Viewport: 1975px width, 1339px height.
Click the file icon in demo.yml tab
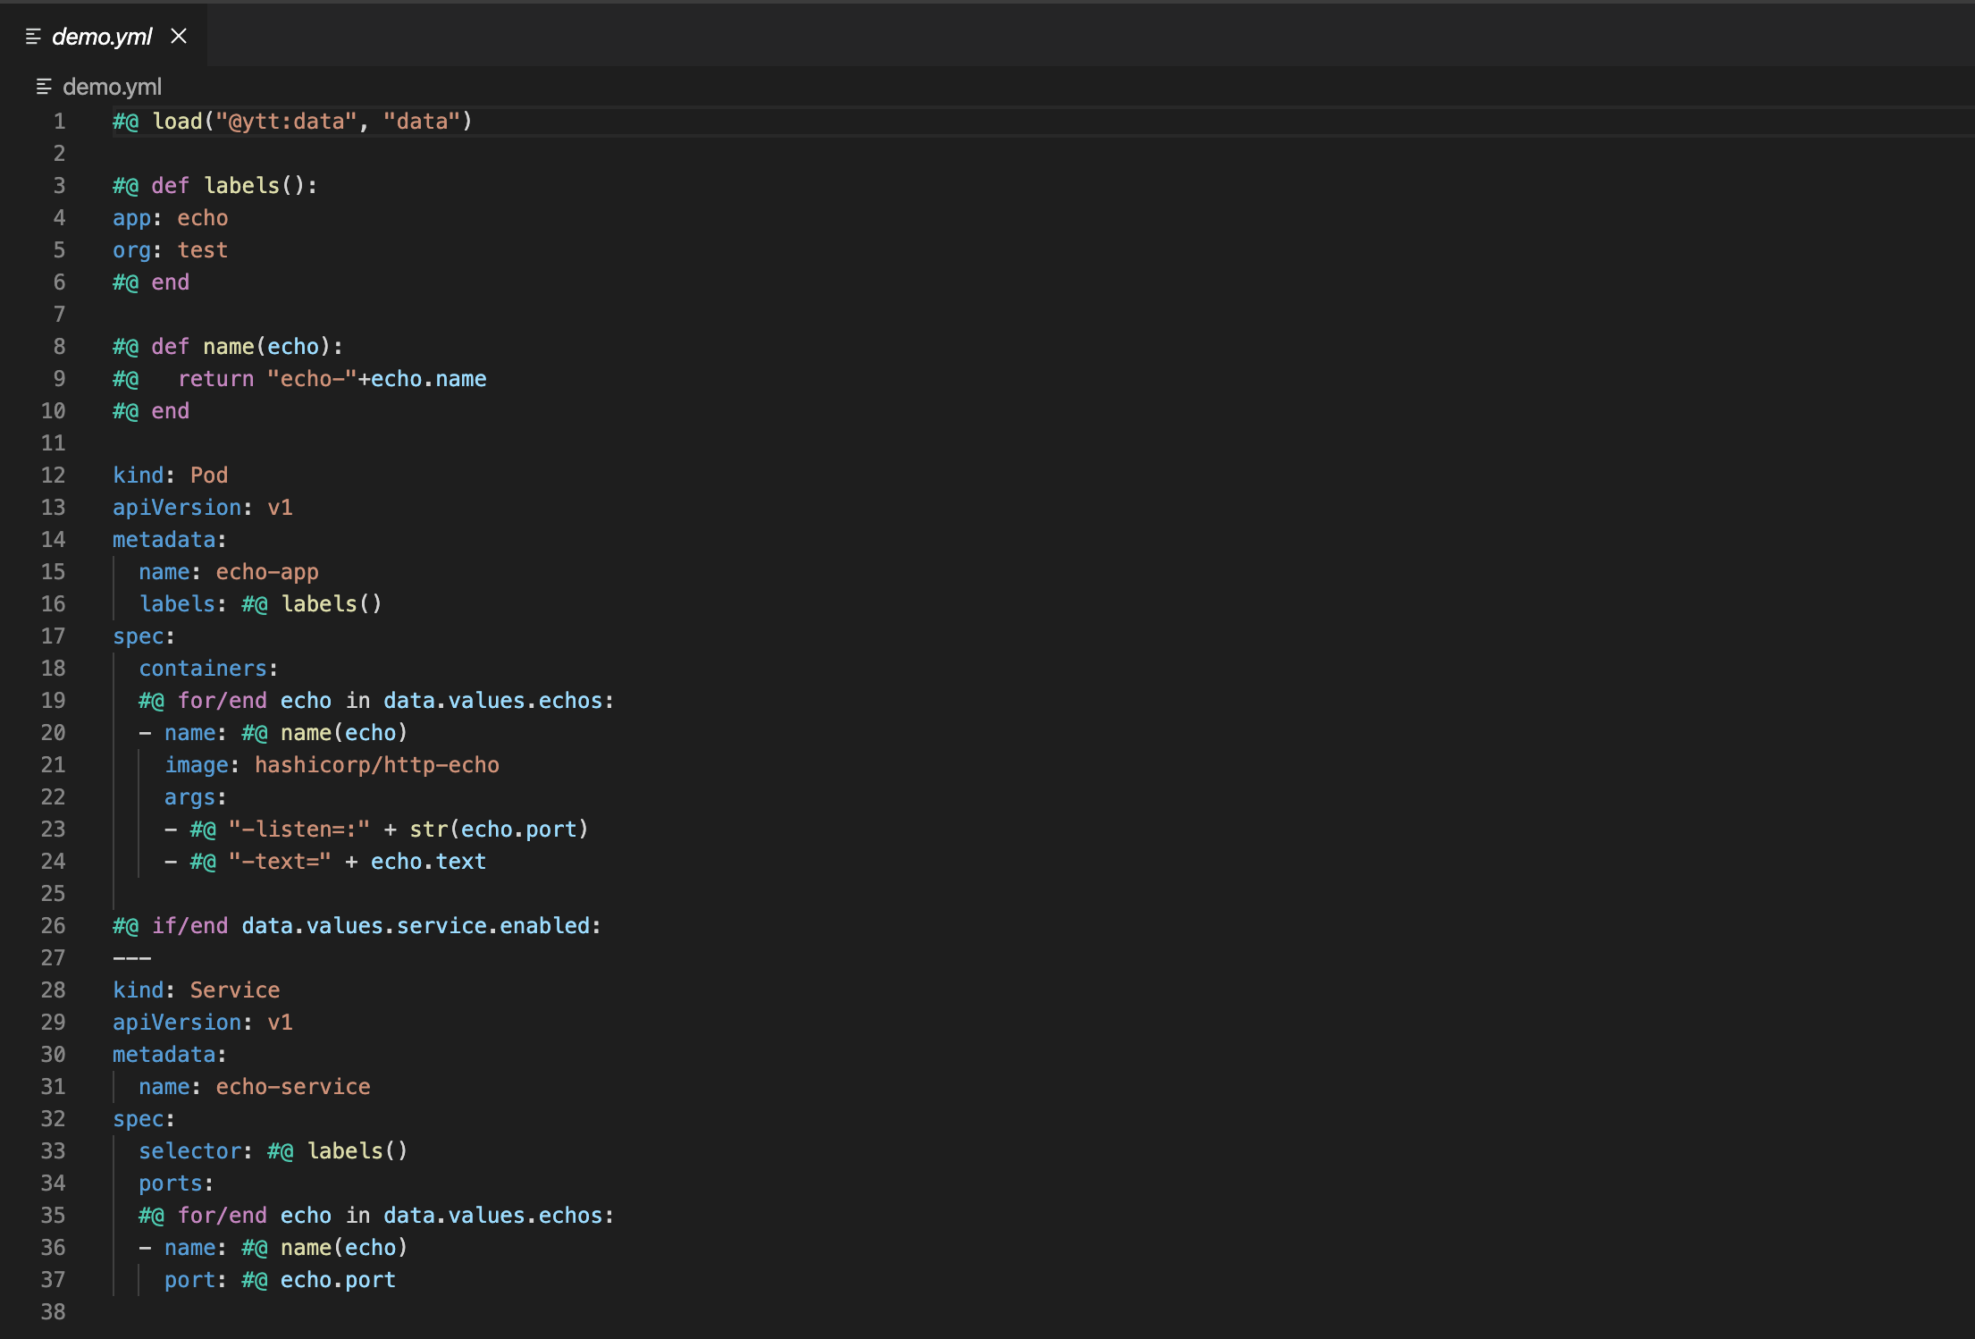pos(33,37)
